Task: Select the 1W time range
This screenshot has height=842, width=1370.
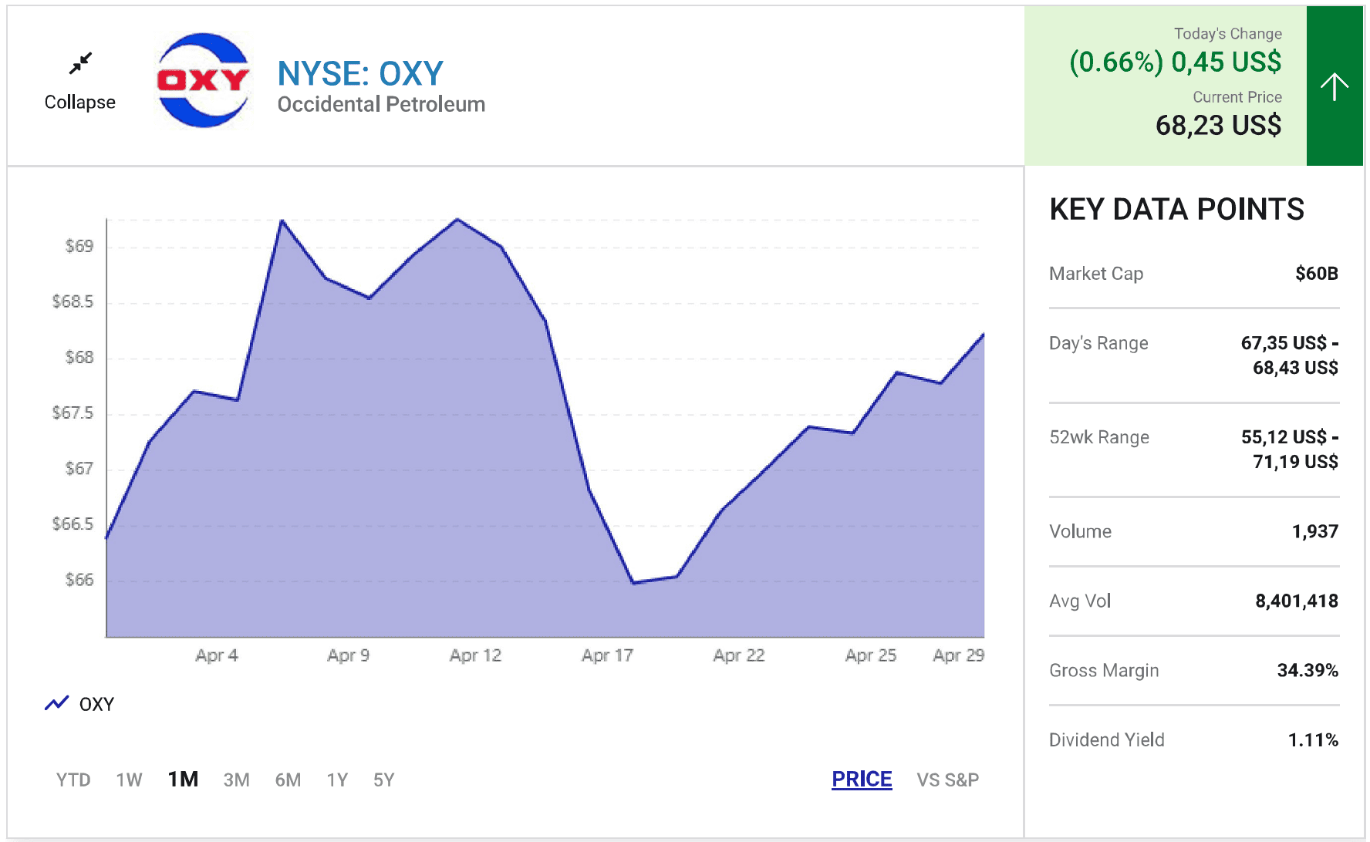Action: click(x=129, y=780)
